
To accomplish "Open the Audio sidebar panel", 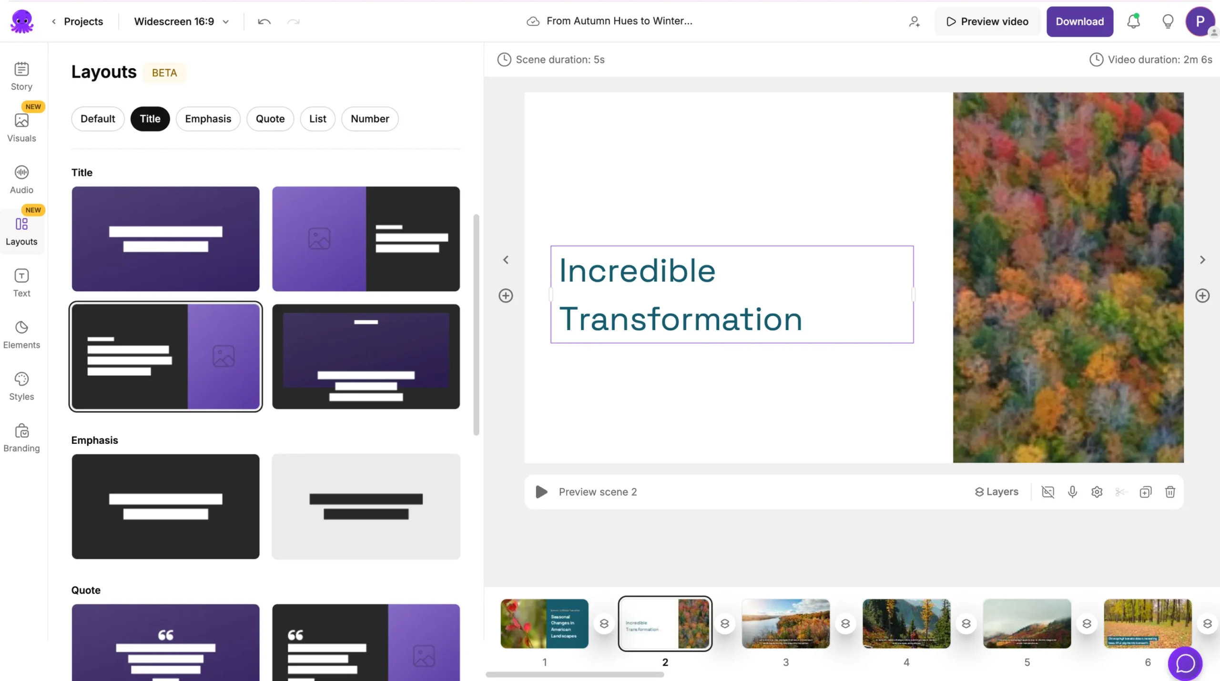I will tap(21, 179).
